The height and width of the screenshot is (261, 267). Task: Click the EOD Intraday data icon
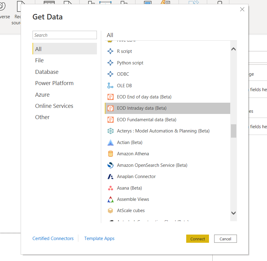click(110, 108)
